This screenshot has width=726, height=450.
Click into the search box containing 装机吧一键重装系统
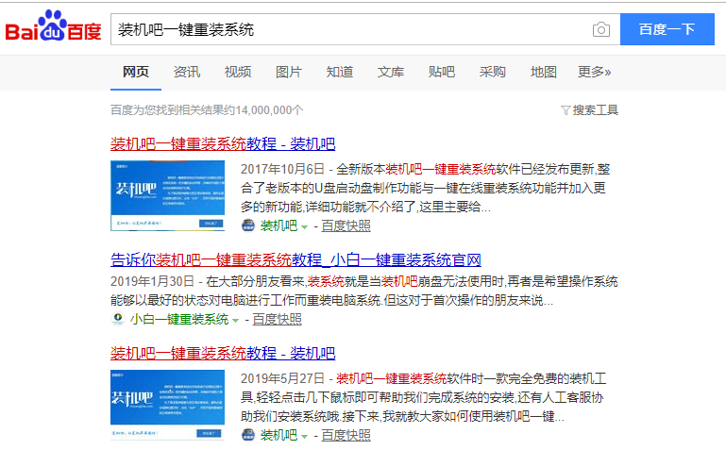pyautogui.click(x=349, y=29)
